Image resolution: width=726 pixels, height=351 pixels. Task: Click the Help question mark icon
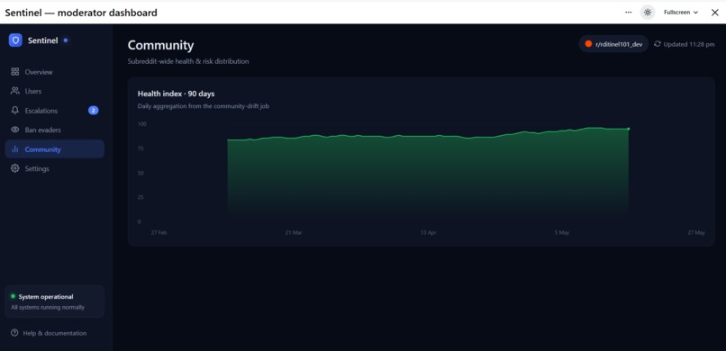pos(14,333)
